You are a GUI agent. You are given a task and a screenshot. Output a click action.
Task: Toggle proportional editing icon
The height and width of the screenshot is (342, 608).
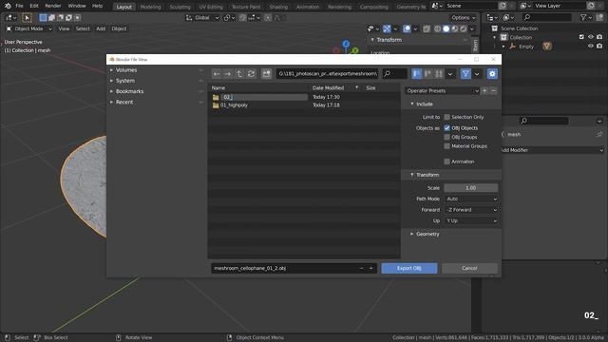268,18
